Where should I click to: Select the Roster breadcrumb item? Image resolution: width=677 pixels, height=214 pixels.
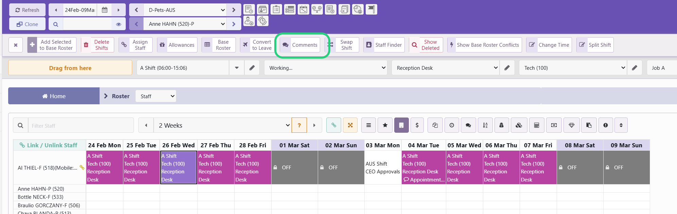121,96
